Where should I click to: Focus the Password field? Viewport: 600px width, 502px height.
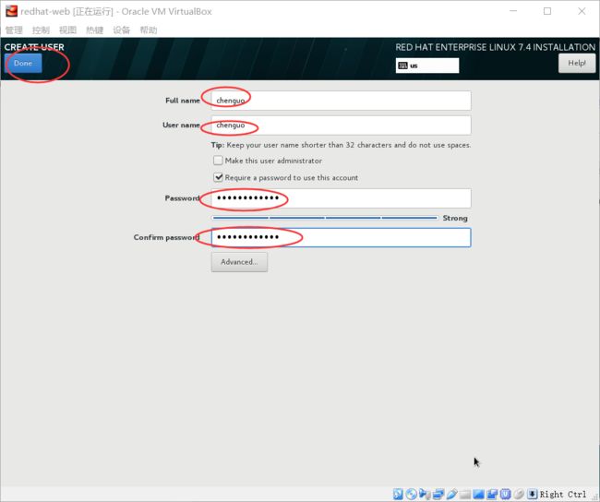(341, 198)
